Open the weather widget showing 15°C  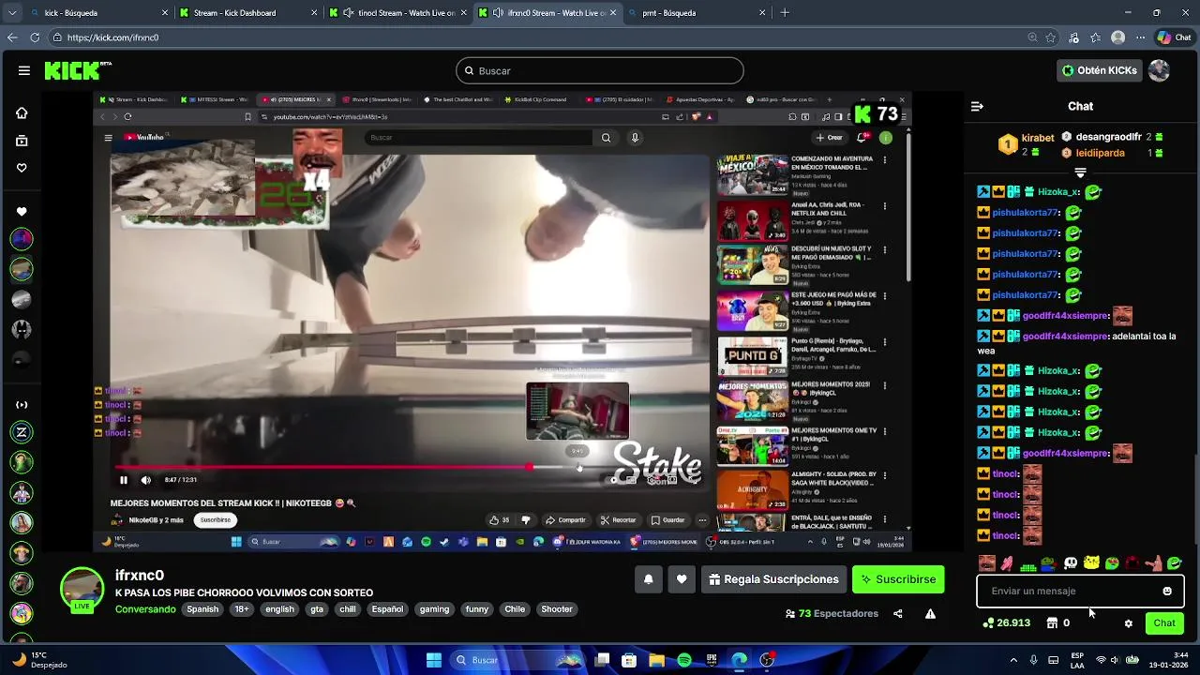tap(39, 660)
